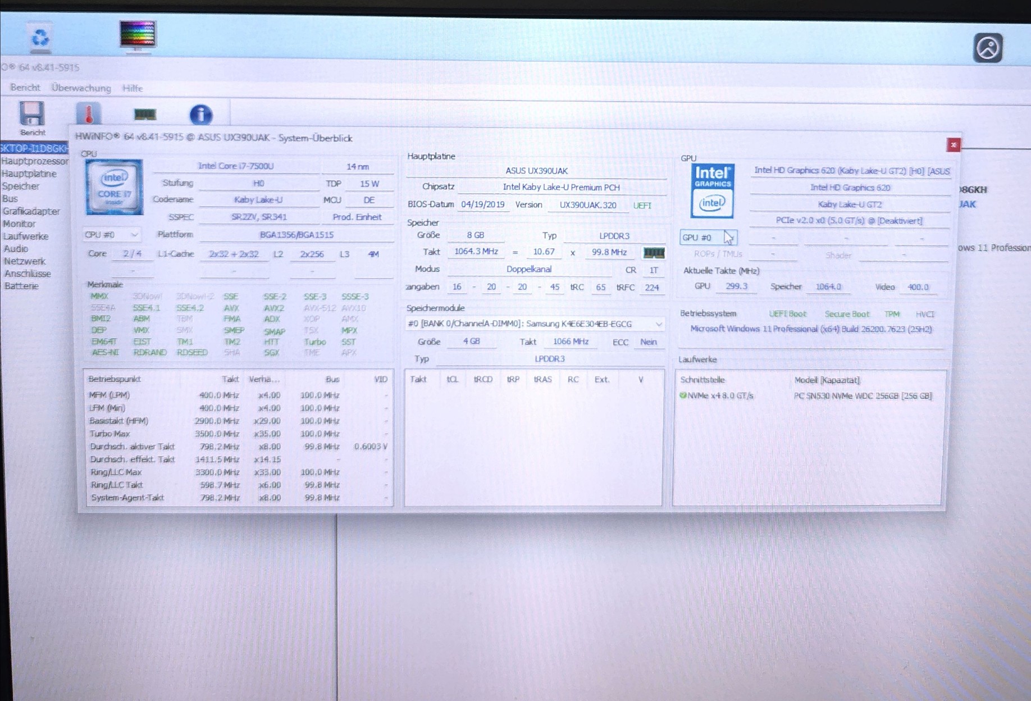Click the 8 GB memory size value
This screenshot has width=1031, height=701.
pos(475,235)
